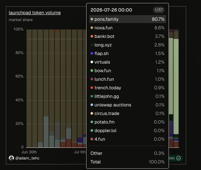Image resolution: width=201 pixels, height=170 pixels.
Task: Select the highlighted pons.family tooltip row
Action: coord(127,19)
